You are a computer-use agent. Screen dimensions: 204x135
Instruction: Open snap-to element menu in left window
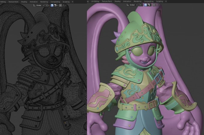coord(56,5)
